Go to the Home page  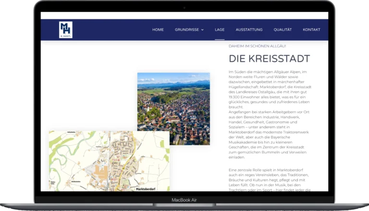click(x=158, y=30)
